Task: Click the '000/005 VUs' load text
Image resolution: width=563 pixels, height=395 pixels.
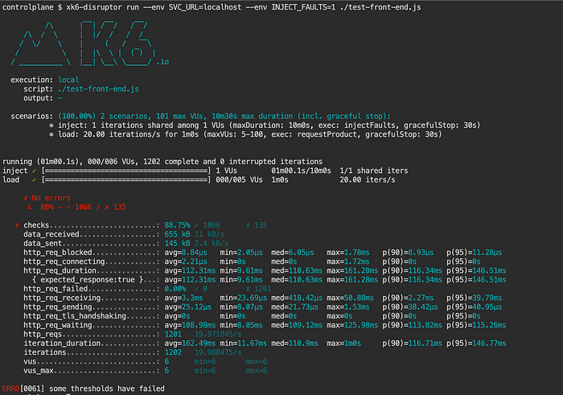Action: coord(239,179)
